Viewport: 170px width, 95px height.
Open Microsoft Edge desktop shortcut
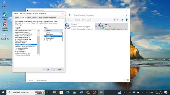pyautogui.click(x=5, y=16)
